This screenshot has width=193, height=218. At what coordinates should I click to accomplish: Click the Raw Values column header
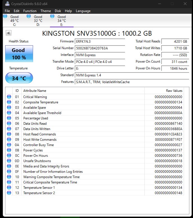(x=164, y=91)
